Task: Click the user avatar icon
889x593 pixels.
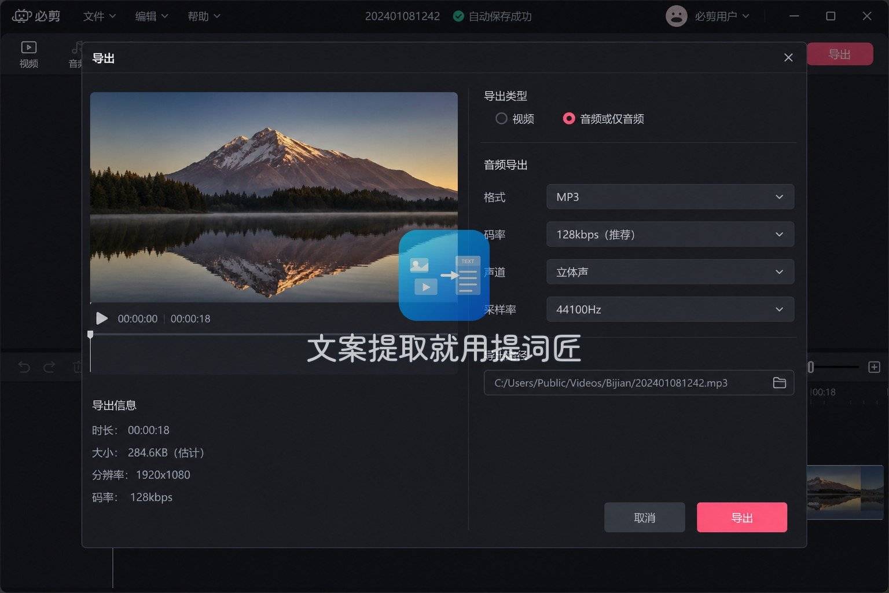Action: click(676, 16)
